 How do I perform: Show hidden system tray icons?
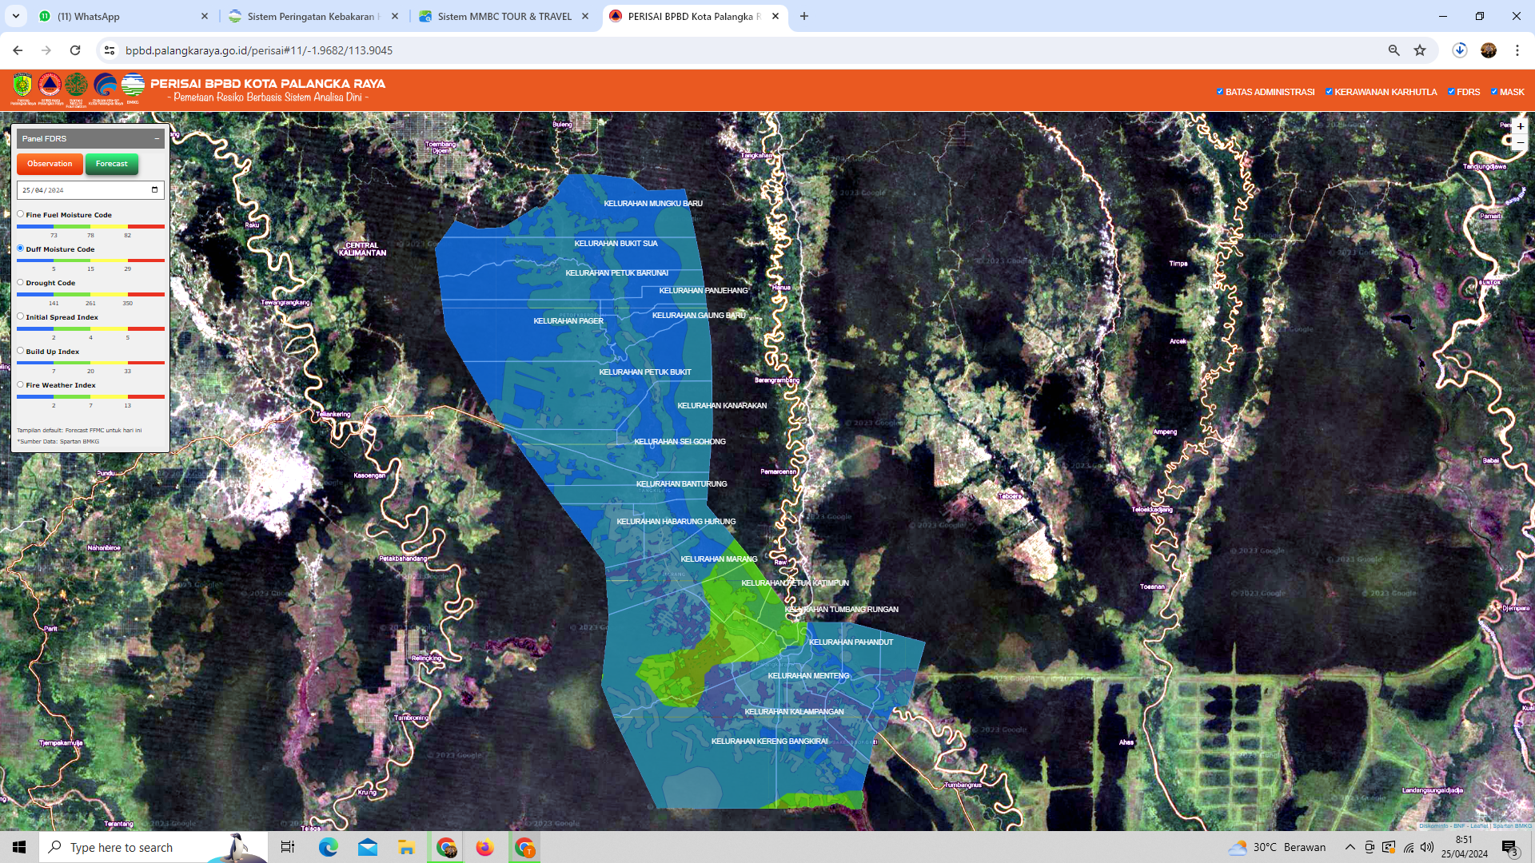tap(1350, 847)
